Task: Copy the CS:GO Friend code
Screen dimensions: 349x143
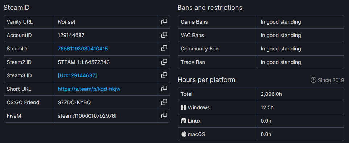Action: click(x=164, y=102)
